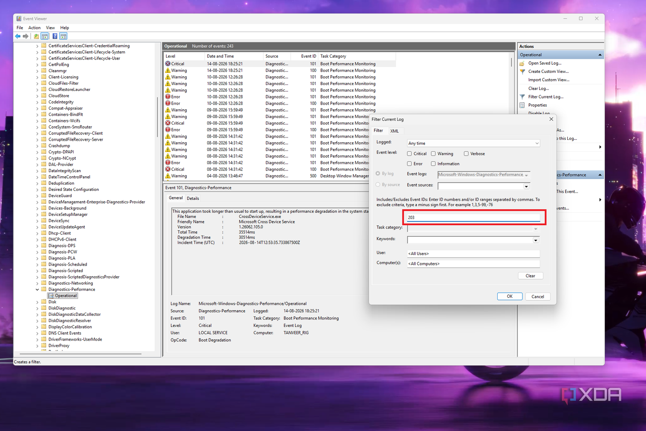
Task: Click the Crashdump folder icon
Action: click(44, 145)
